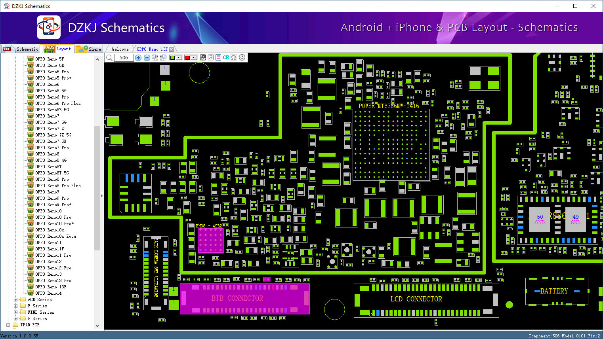Click the DZKJ Schematics logo icon
The width and height of the screenshot is (603, 339).
pos(49,27)
